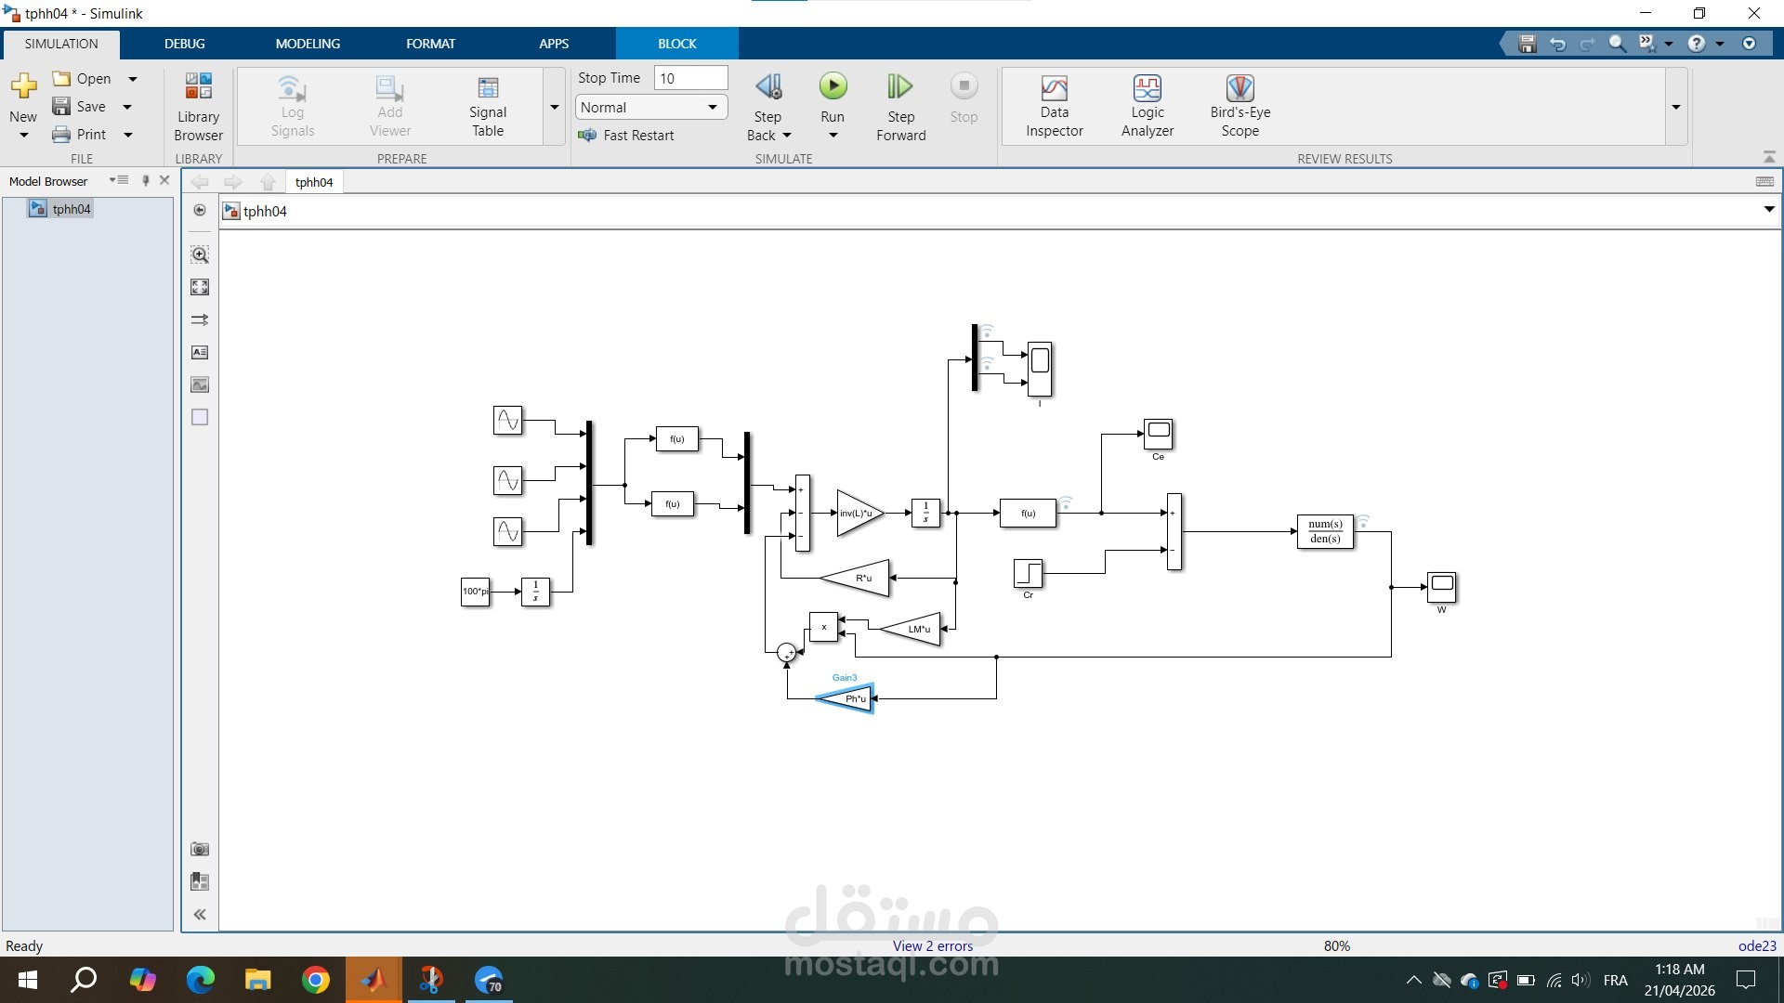Run the simulation with the green Run icon
1784x1003 pixels.
coord(833,85)
